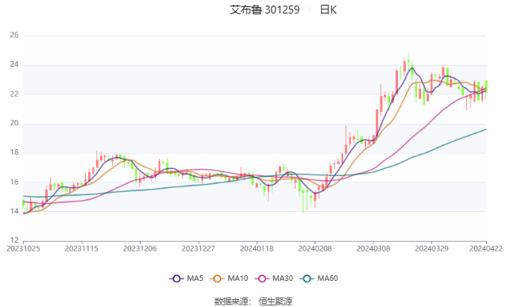Screen dimensions: 506x307
Task: Click the y-axis value 20
Action: click(14, 123)
